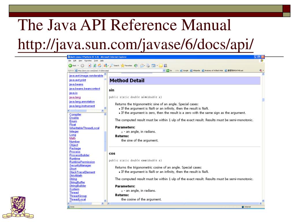Click the Mail envelope icon
296x222 pixels.
(x=142, y=66)
